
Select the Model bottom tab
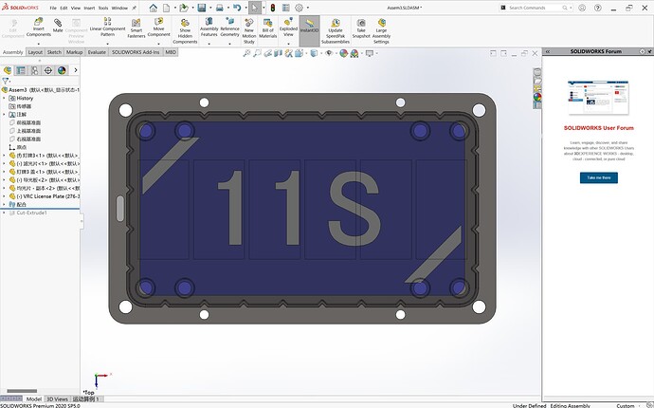pos(34,399)
